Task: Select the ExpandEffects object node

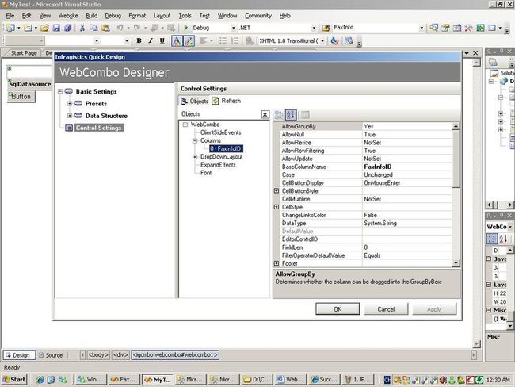Action: click(x=218, y=165)
